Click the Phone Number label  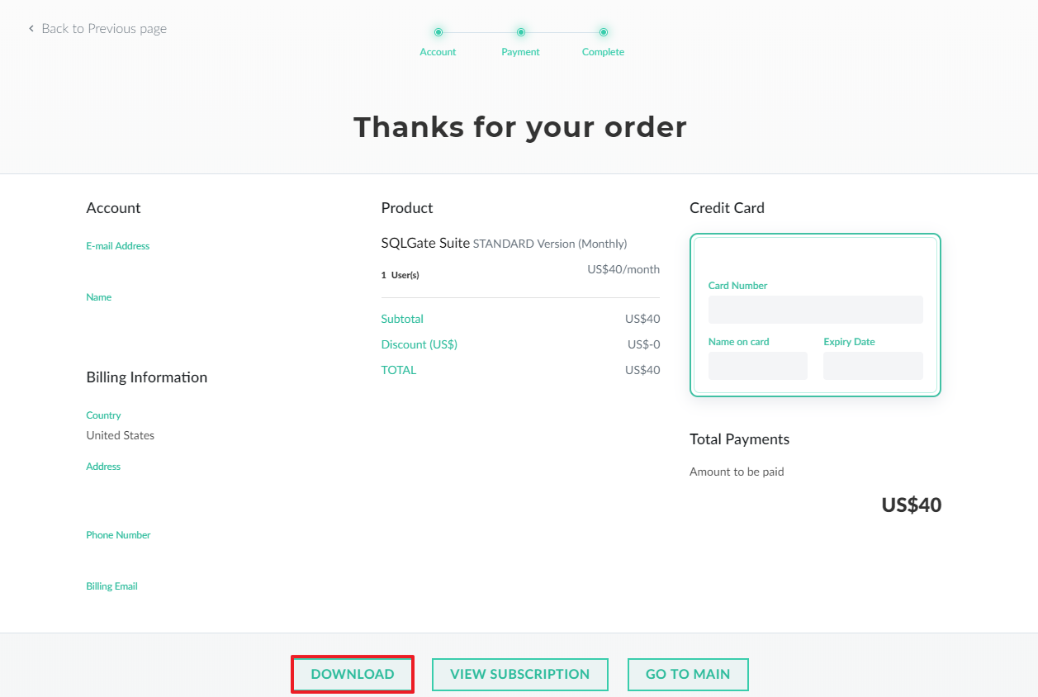coord(119,535)
